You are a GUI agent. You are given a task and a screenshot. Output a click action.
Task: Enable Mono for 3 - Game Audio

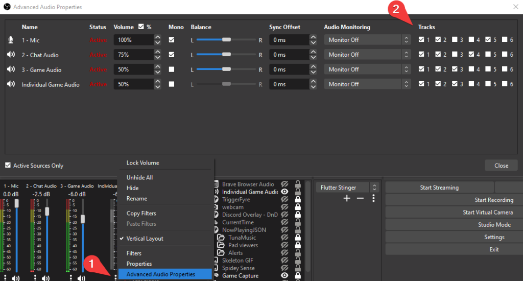point(172,69)
